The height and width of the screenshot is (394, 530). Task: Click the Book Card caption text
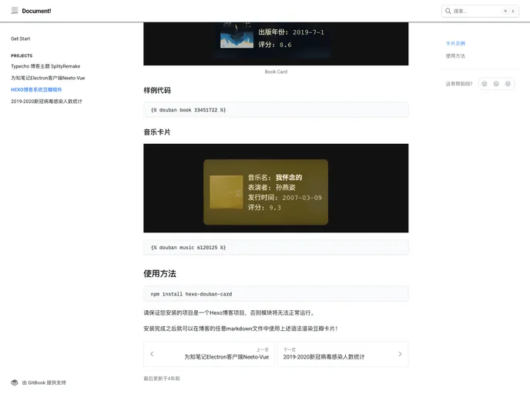pyautogui.click(x=276, y=72)
